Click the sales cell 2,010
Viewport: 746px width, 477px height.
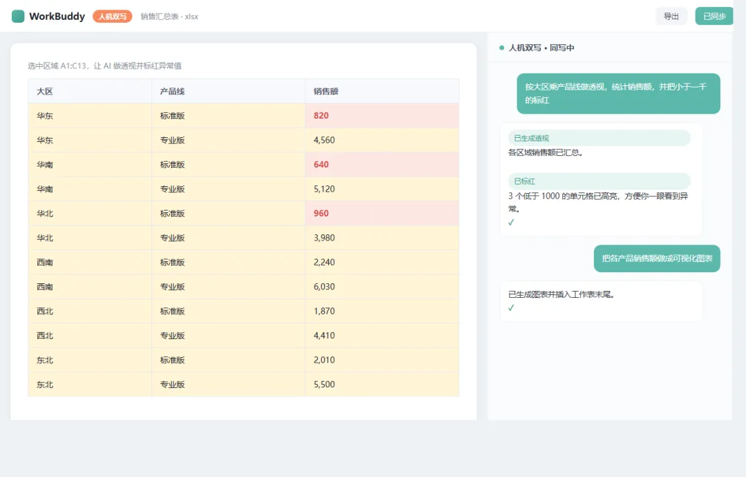(382, 360)
